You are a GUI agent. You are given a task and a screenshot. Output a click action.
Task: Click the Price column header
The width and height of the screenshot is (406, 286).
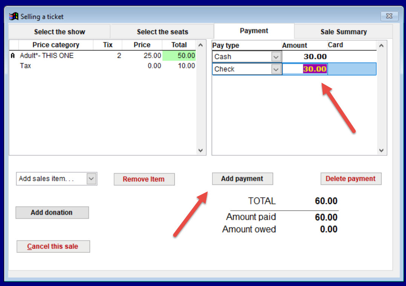coord(142,45)
